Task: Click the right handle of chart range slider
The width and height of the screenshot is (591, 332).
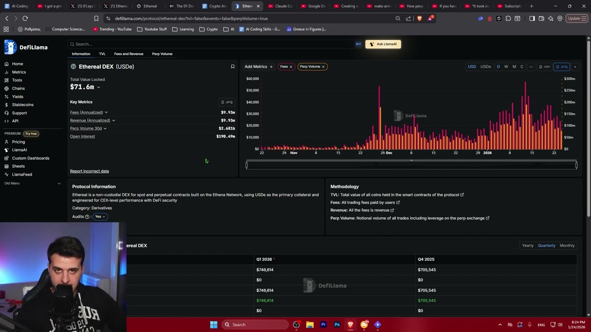Action: coord(576,165)
